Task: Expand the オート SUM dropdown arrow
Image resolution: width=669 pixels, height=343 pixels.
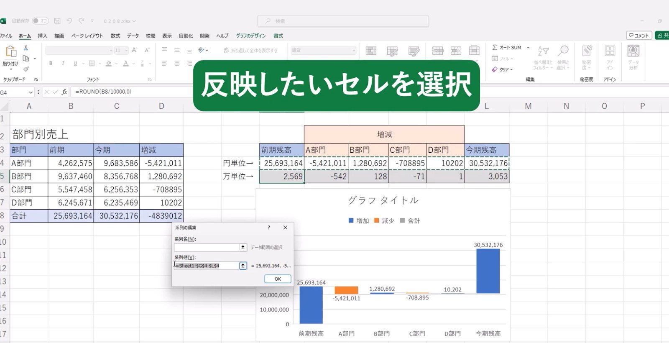Action: tap(528, 48)
